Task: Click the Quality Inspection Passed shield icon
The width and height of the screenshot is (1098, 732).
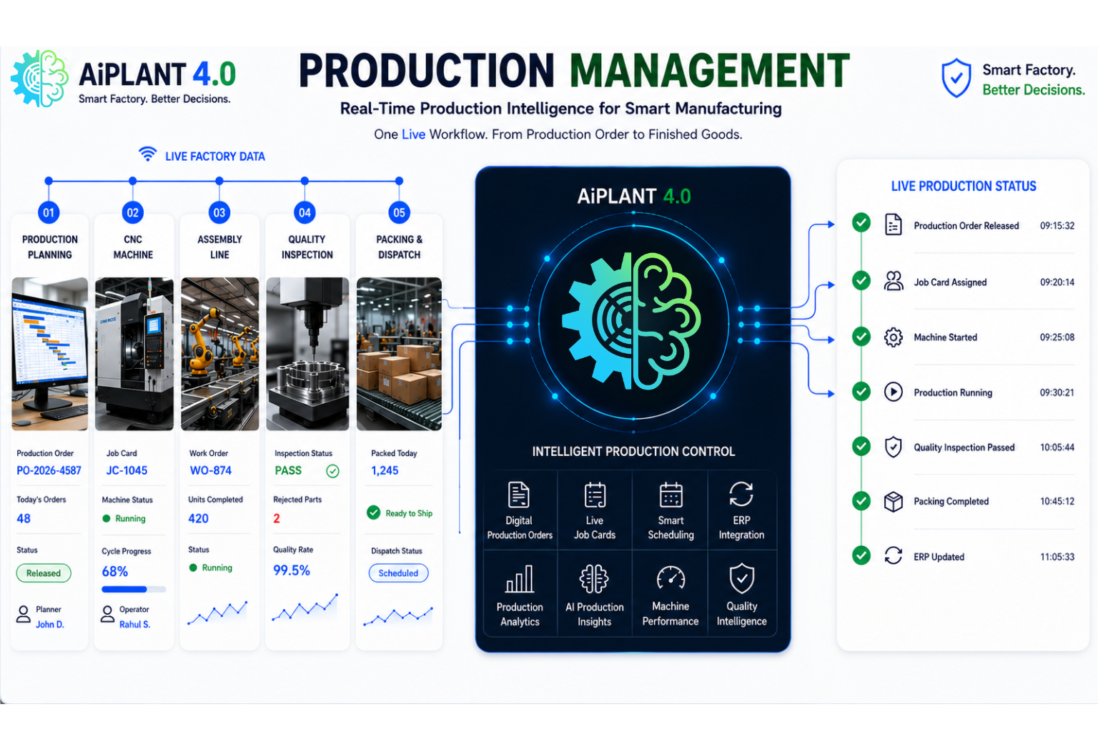Action: click(894, 447)
